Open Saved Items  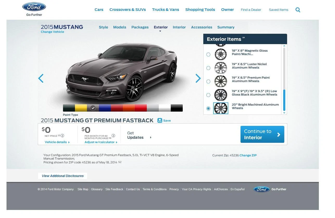[x=279, y=10]
